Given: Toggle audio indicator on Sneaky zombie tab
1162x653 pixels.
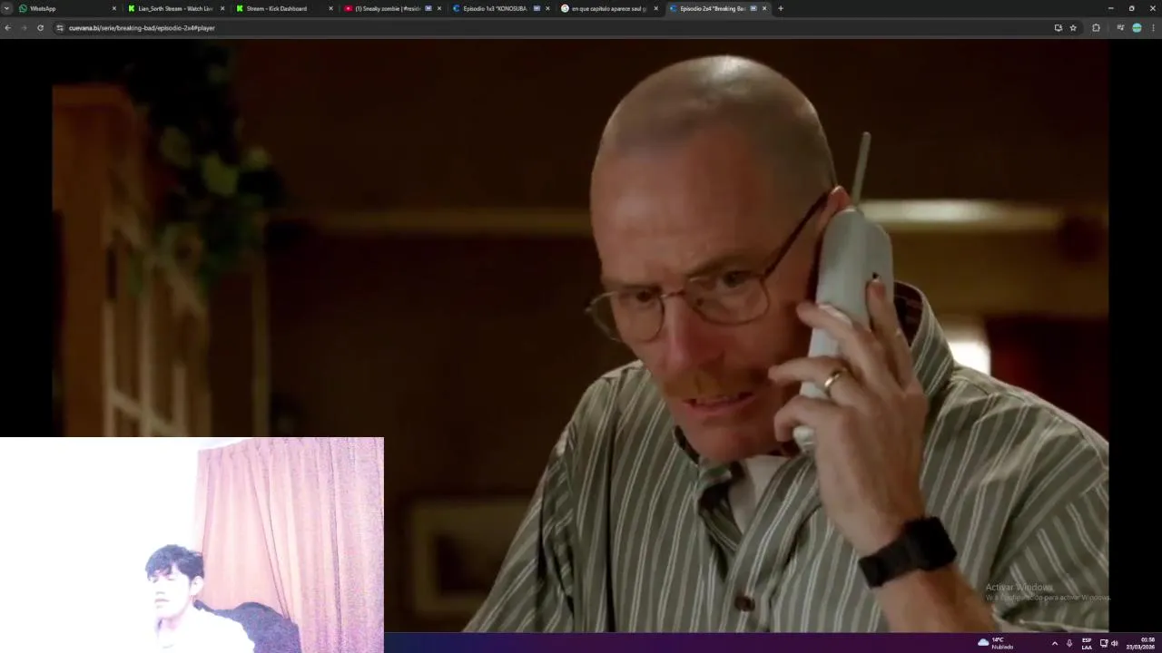Looking at the screenshot, I should click(428, 8).
